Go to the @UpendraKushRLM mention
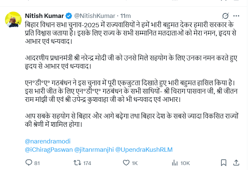252x170 pixels. (x=144, y=149)
